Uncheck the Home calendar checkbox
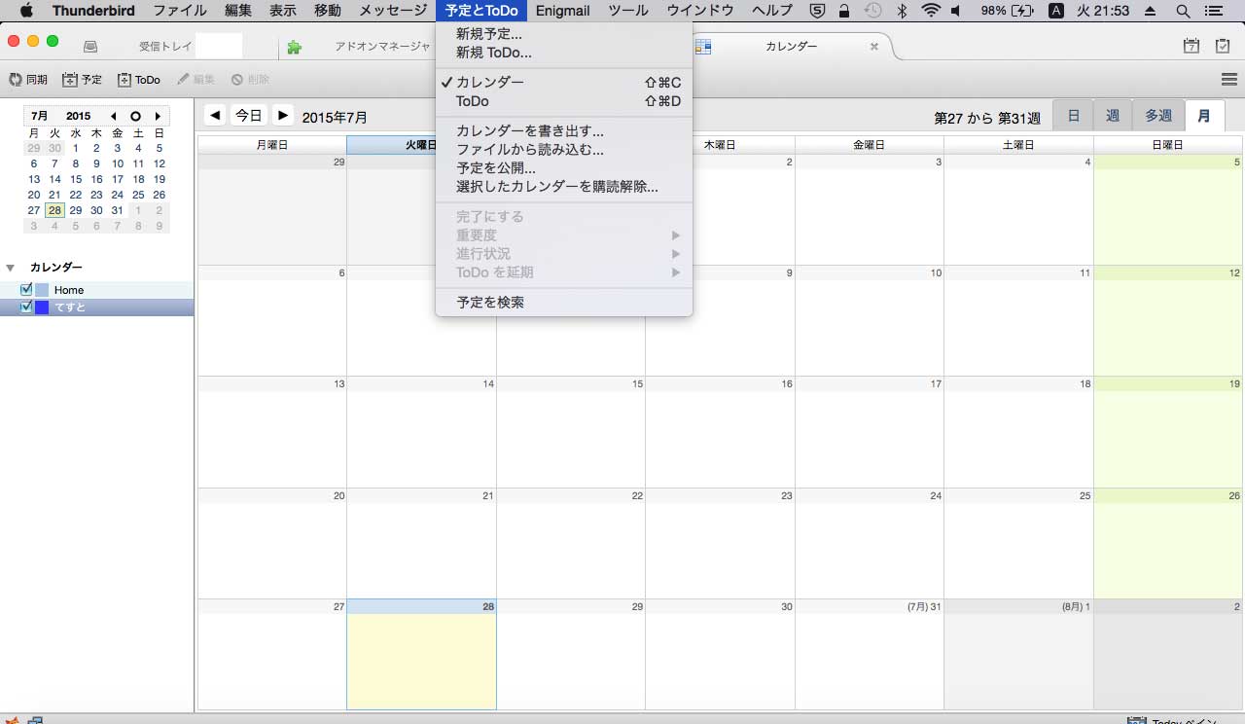Screen dimensions: 1245x724 26,289
